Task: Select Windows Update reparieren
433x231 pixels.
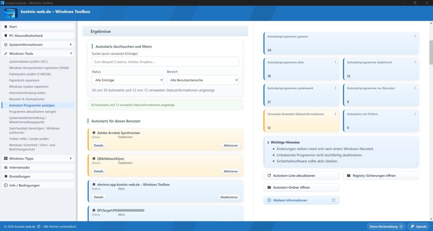Action: coord(28,87)
